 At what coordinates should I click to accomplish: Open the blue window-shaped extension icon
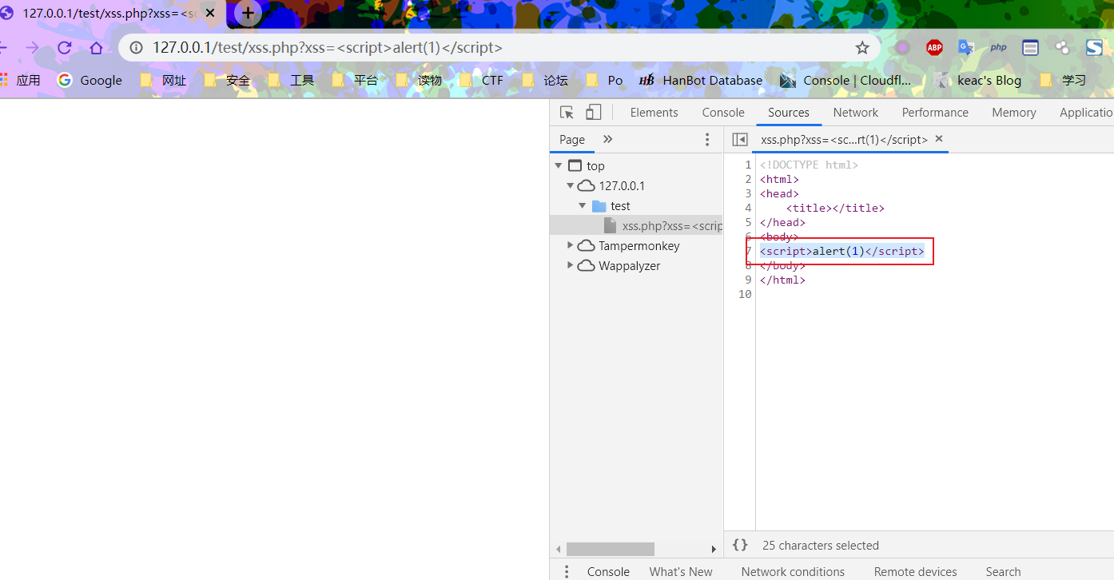tap(1030, 48)
